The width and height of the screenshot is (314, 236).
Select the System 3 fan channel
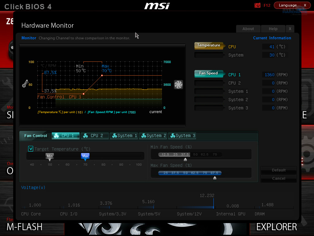(209, 108)
